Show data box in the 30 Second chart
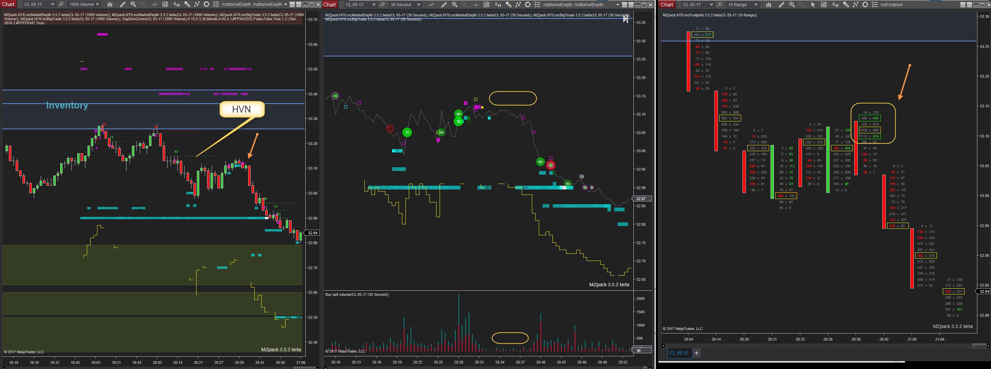991x369 pixels. pos(486,4)
